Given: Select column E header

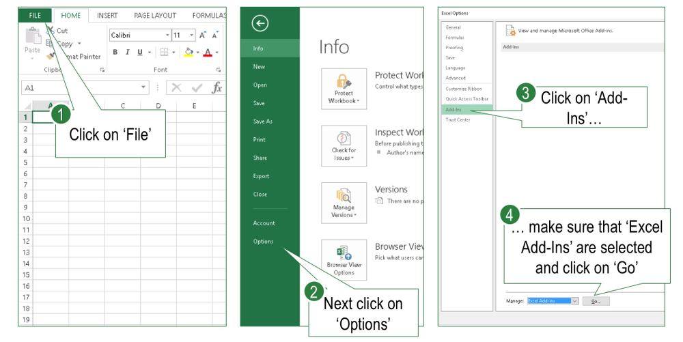Looking at the screenshot, I should click(194, 106).
